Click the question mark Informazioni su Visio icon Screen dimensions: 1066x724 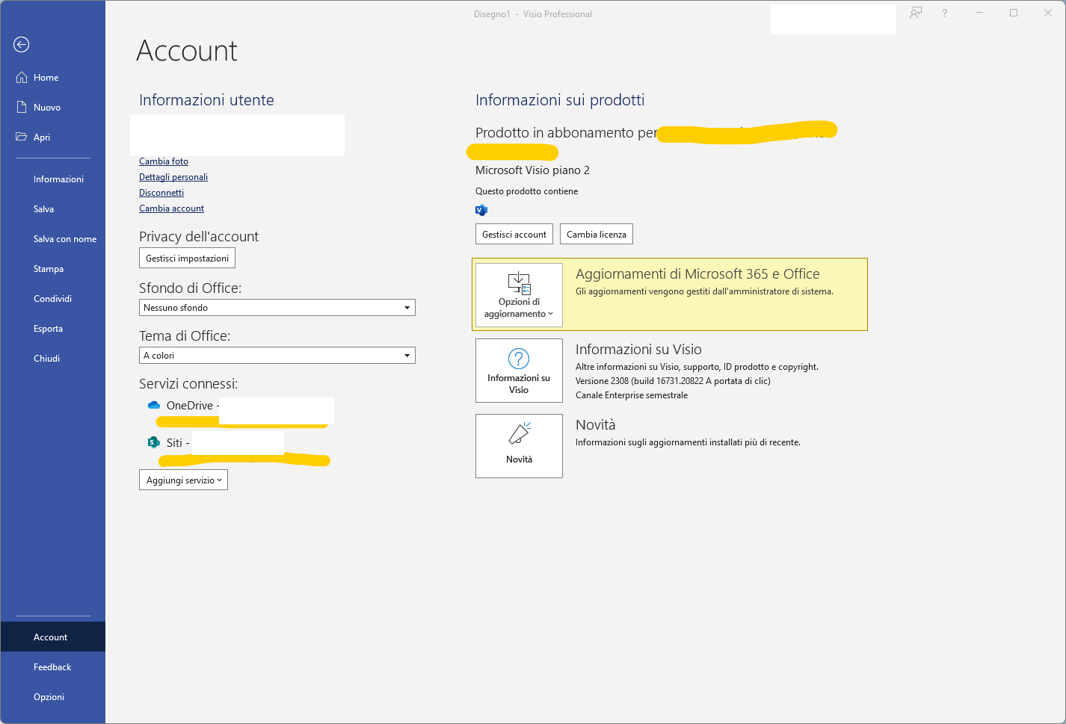tap(519, 359)
